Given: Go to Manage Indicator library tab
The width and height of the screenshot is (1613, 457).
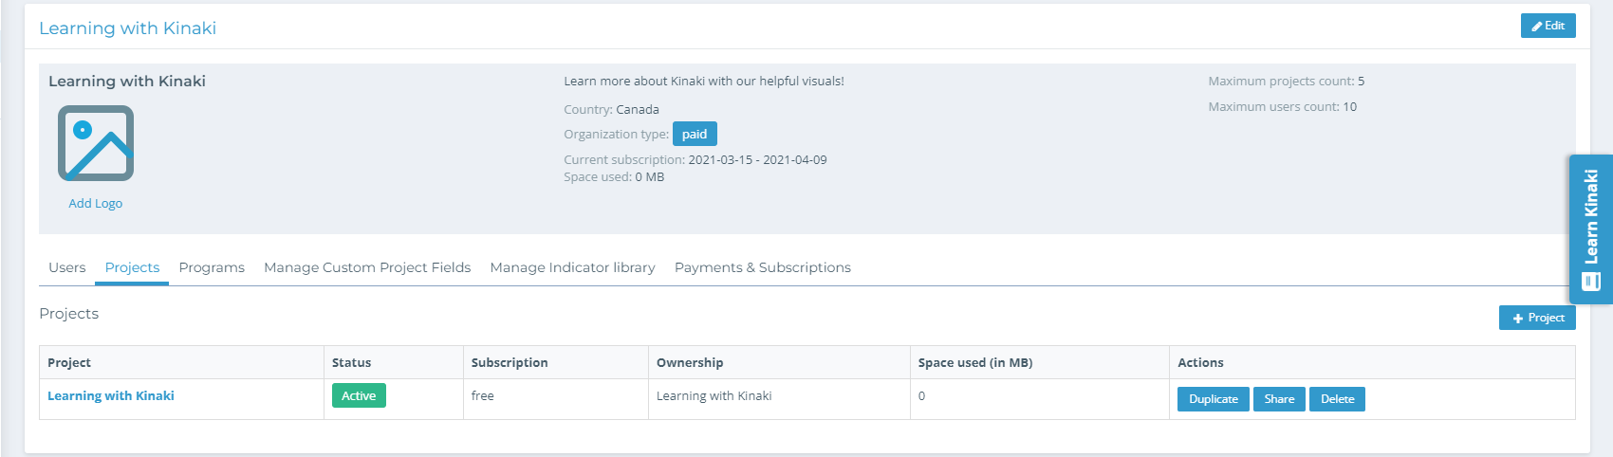Looking at the screenshot, I should (572, 267).
